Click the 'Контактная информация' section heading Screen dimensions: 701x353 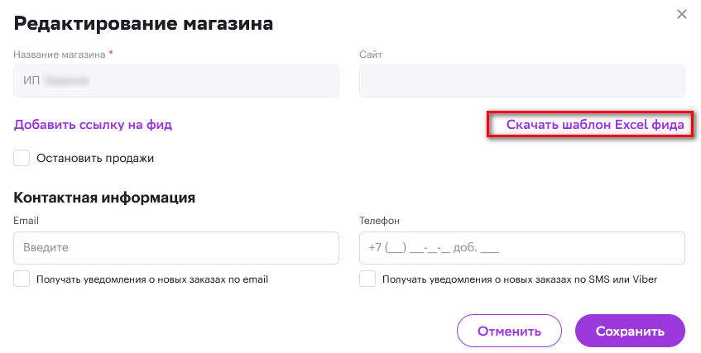tap(104, 198)
